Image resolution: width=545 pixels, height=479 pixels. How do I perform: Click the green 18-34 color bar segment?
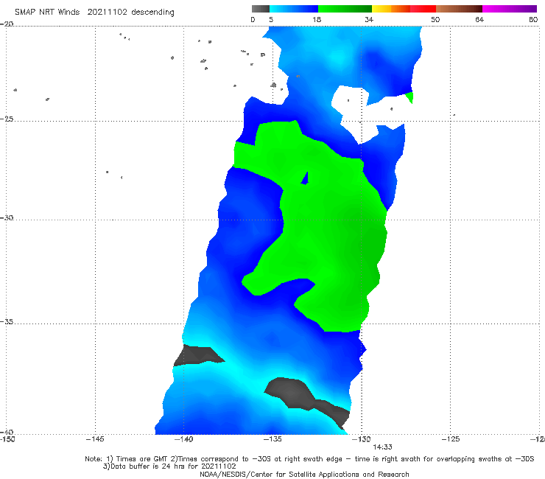point(345,9)
